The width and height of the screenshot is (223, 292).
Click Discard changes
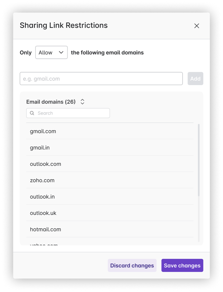click(132, 265)
